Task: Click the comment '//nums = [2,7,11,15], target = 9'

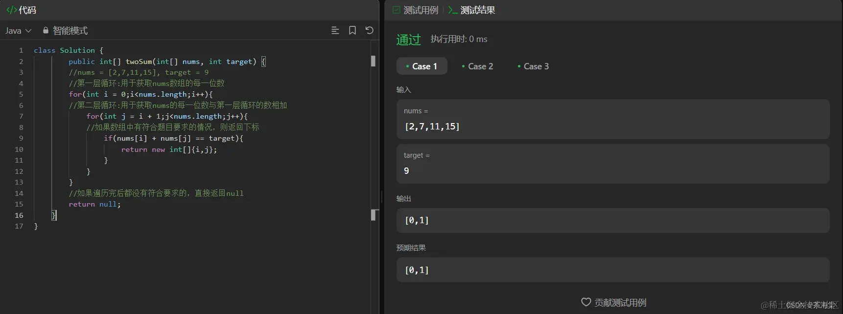Action: click(139, 72)
